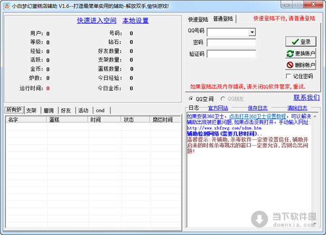The width and height of the screenshot is (326, 235).
Task: Click the red 运行时间 value 0
Action: click(48, 89)
